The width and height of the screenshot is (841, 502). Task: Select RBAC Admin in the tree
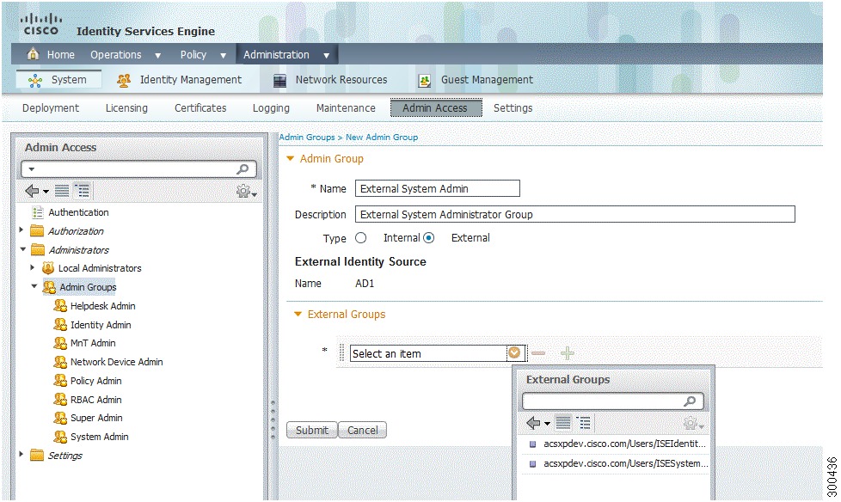coord(96,400)
